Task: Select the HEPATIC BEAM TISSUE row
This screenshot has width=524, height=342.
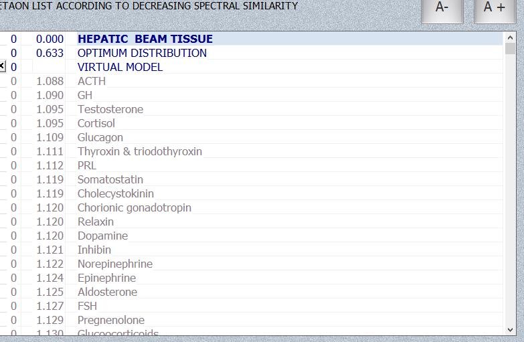Action: click(x=145, y=39)
